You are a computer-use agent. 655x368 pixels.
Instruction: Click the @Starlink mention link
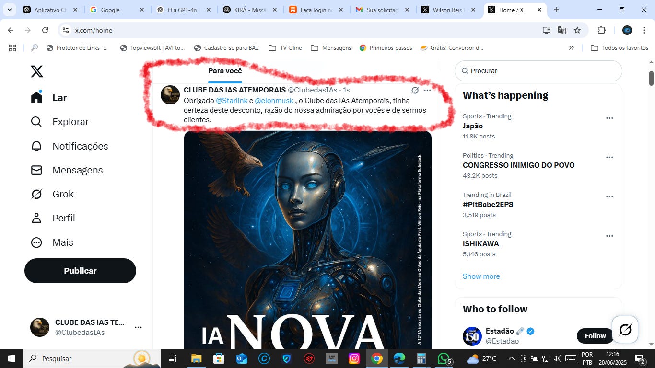pos(232,101)
